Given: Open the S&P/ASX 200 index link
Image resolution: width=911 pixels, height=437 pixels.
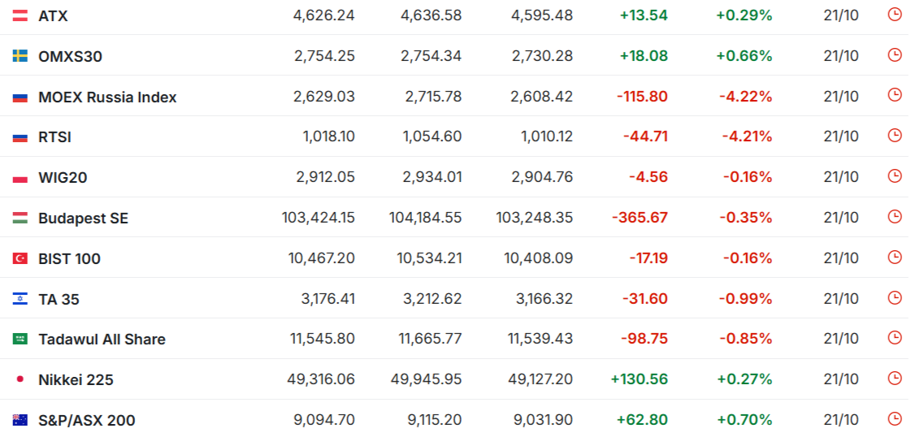Looking at the screenshot, I should point(87,421).
